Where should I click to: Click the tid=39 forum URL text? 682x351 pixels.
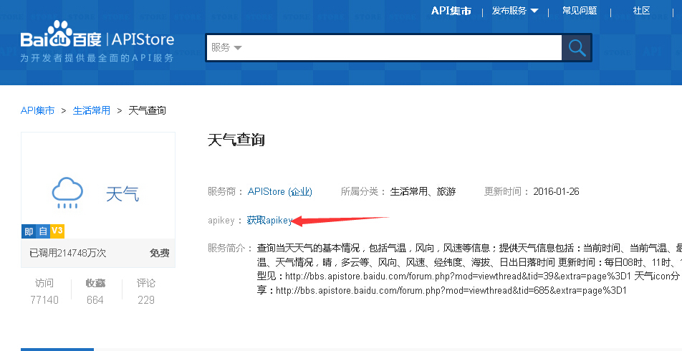click(458, 277)
